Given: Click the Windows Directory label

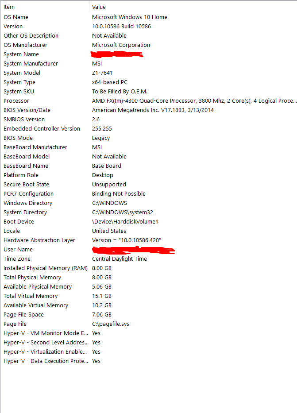Looking at the screenshot, I should click(28, 203).
